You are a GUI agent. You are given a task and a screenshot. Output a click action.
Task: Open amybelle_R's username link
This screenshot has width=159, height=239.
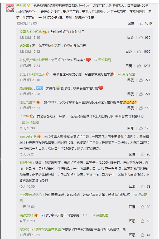tap(28, 136)
